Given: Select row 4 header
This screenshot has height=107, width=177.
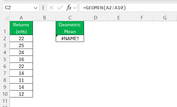Looking at the screenshot, I should [x=5, y=52].
